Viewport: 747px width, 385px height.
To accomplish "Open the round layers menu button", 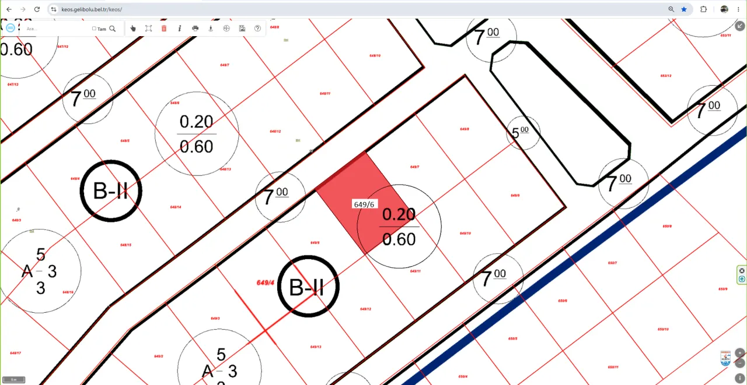I will click(10, 28).
